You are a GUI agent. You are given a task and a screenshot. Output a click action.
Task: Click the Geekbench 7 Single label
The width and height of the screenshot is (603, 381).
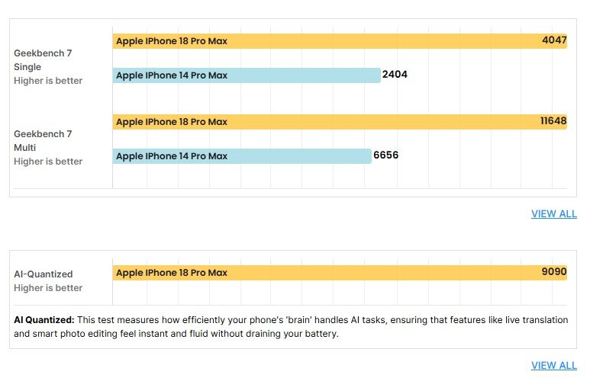pyautogui.click(x=43, y=60)
